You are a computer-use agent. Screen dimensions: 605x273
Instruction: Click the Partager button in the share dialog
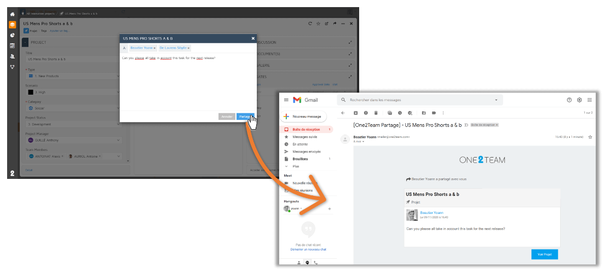click(x=245, y=117)
